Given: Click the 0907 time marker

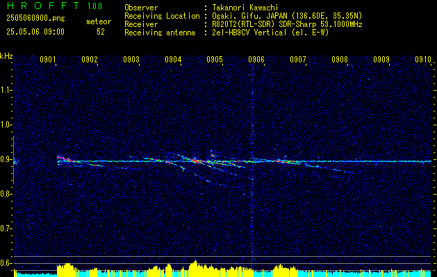Looking at the screenshot, I should (x=298, y=59).
